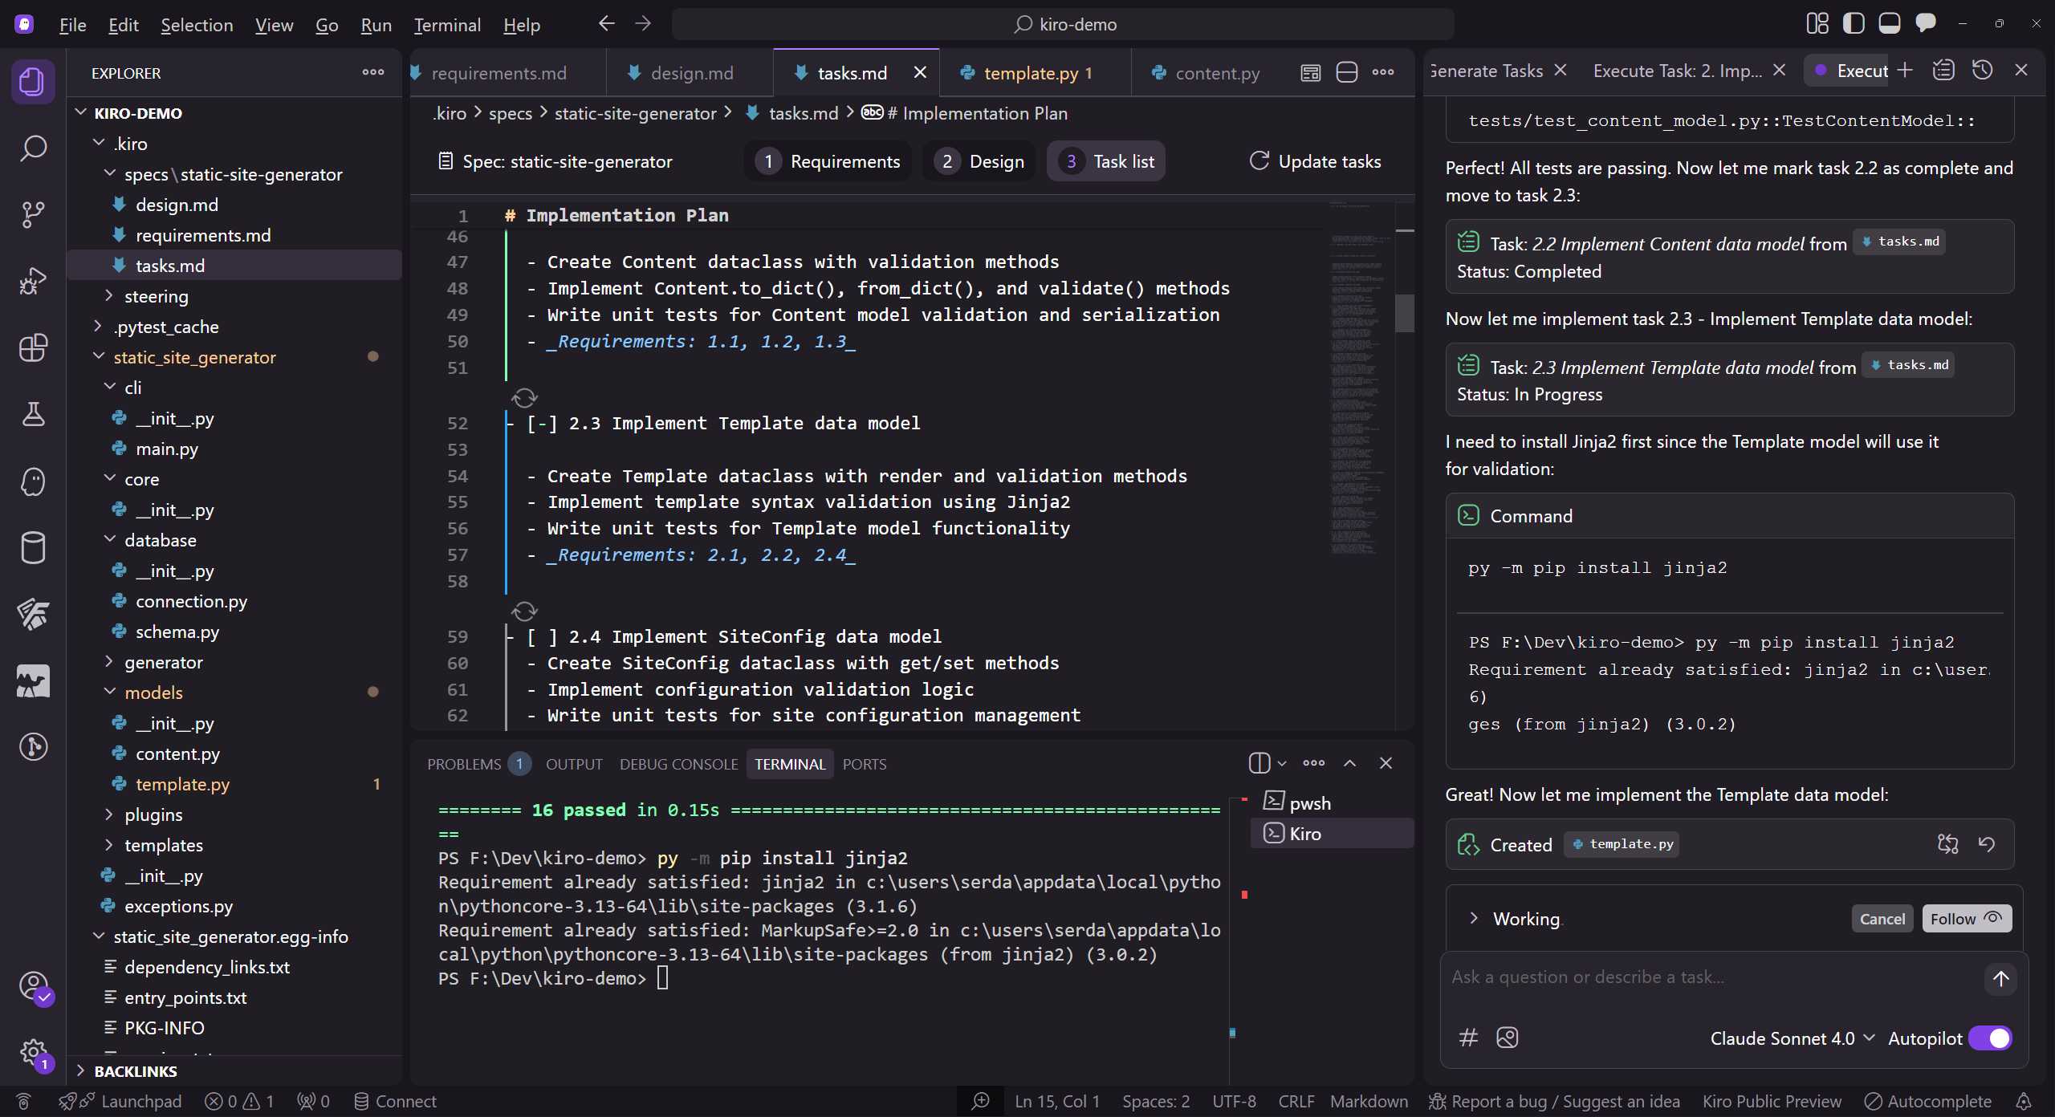Open the Extensions view
This screenshot has height=1117, width=2055.
tap(33, 347)
